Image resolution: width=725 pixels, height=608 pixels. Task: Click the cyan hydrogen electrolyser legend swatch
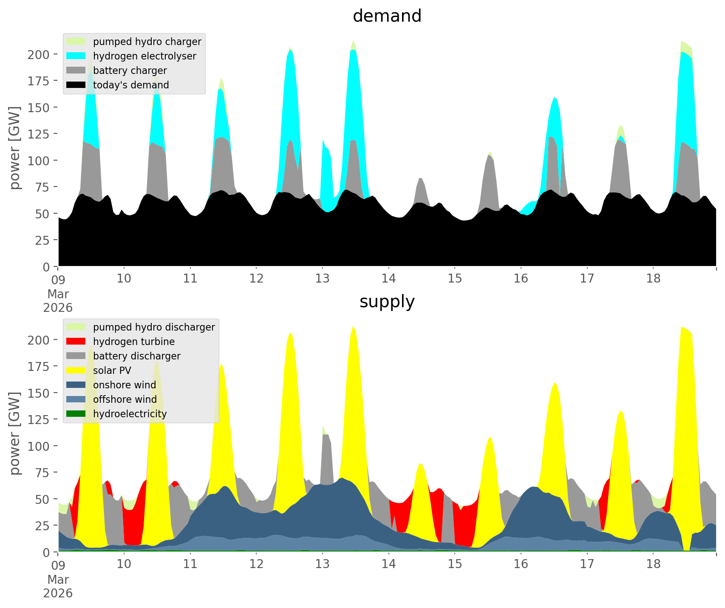[x=76, y=56]
